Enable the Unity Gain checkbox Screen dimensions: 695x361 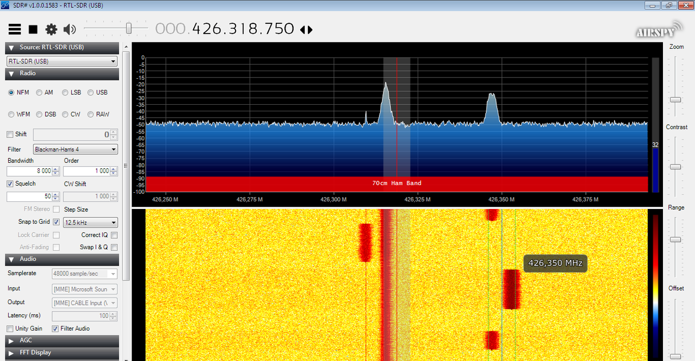point(10,329)
